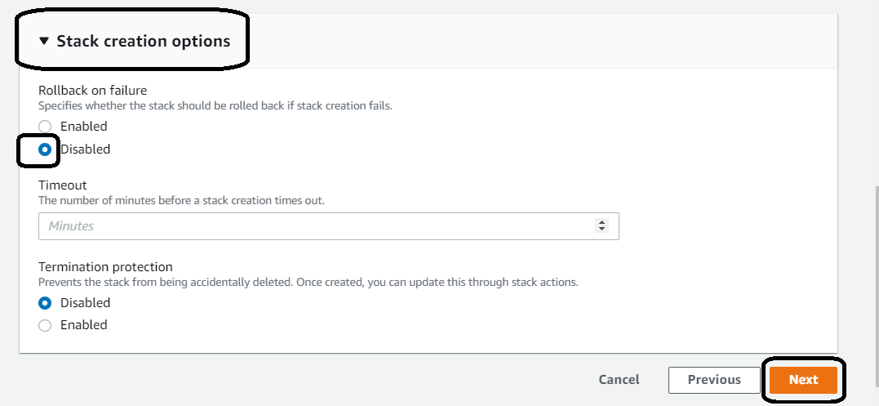Cancel the stack creation wizard
The height and width of the screenshot is (406, 879).
[x=619, y=380]
